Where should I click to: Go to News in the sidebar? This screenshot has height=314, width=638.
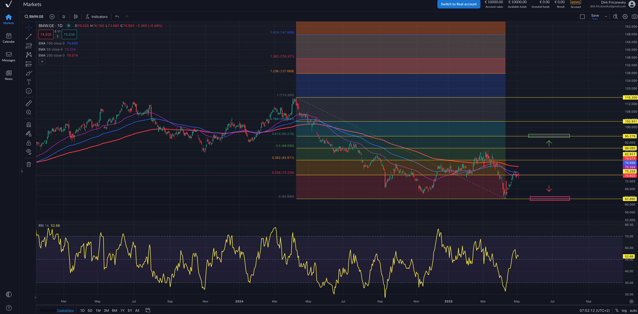[9, 75]
